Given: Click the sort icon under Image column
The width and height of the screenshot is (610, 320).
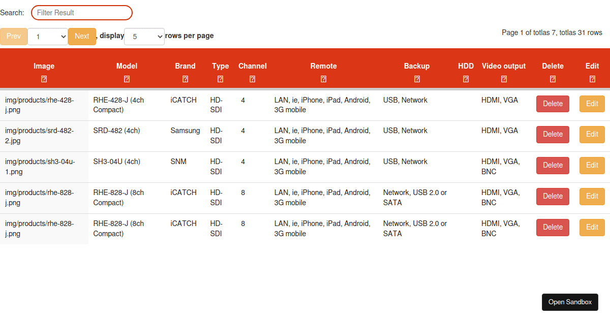Looking at the screenshot, I should coord(44,79).
